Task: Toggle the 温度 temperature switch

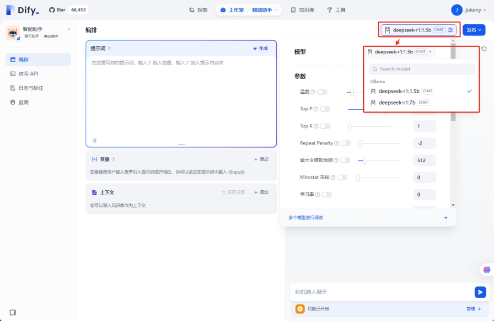Action: [x=322, y=92]
